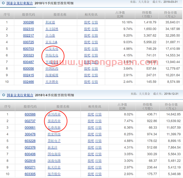Image resolution: width=183 pixels, height=178 pixels.
Task: Open 股吧 for the 华灿光电 row
Action: tap(87, 55)
